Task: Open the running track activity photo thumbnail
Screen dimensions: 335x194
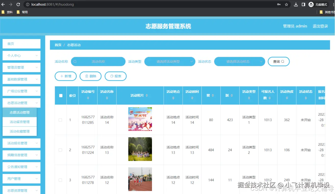Action: click(x=140, y=179)
